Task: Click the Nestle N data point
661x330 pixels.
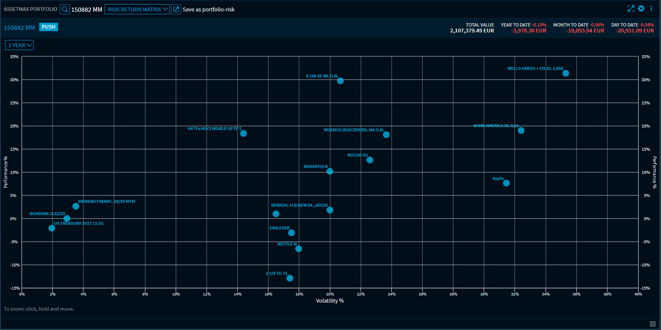Action: (299, 249)
